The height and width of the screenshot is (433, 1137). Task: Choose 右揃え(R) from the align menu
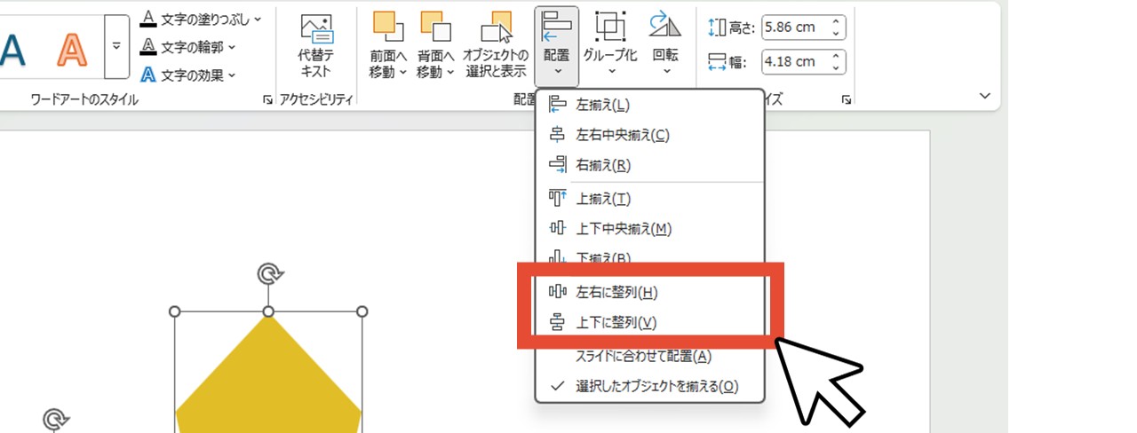649,165
